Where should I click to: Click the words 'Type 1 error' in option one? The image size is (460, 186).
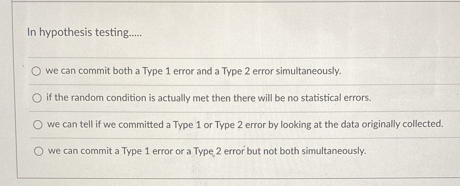click(169, 71)
